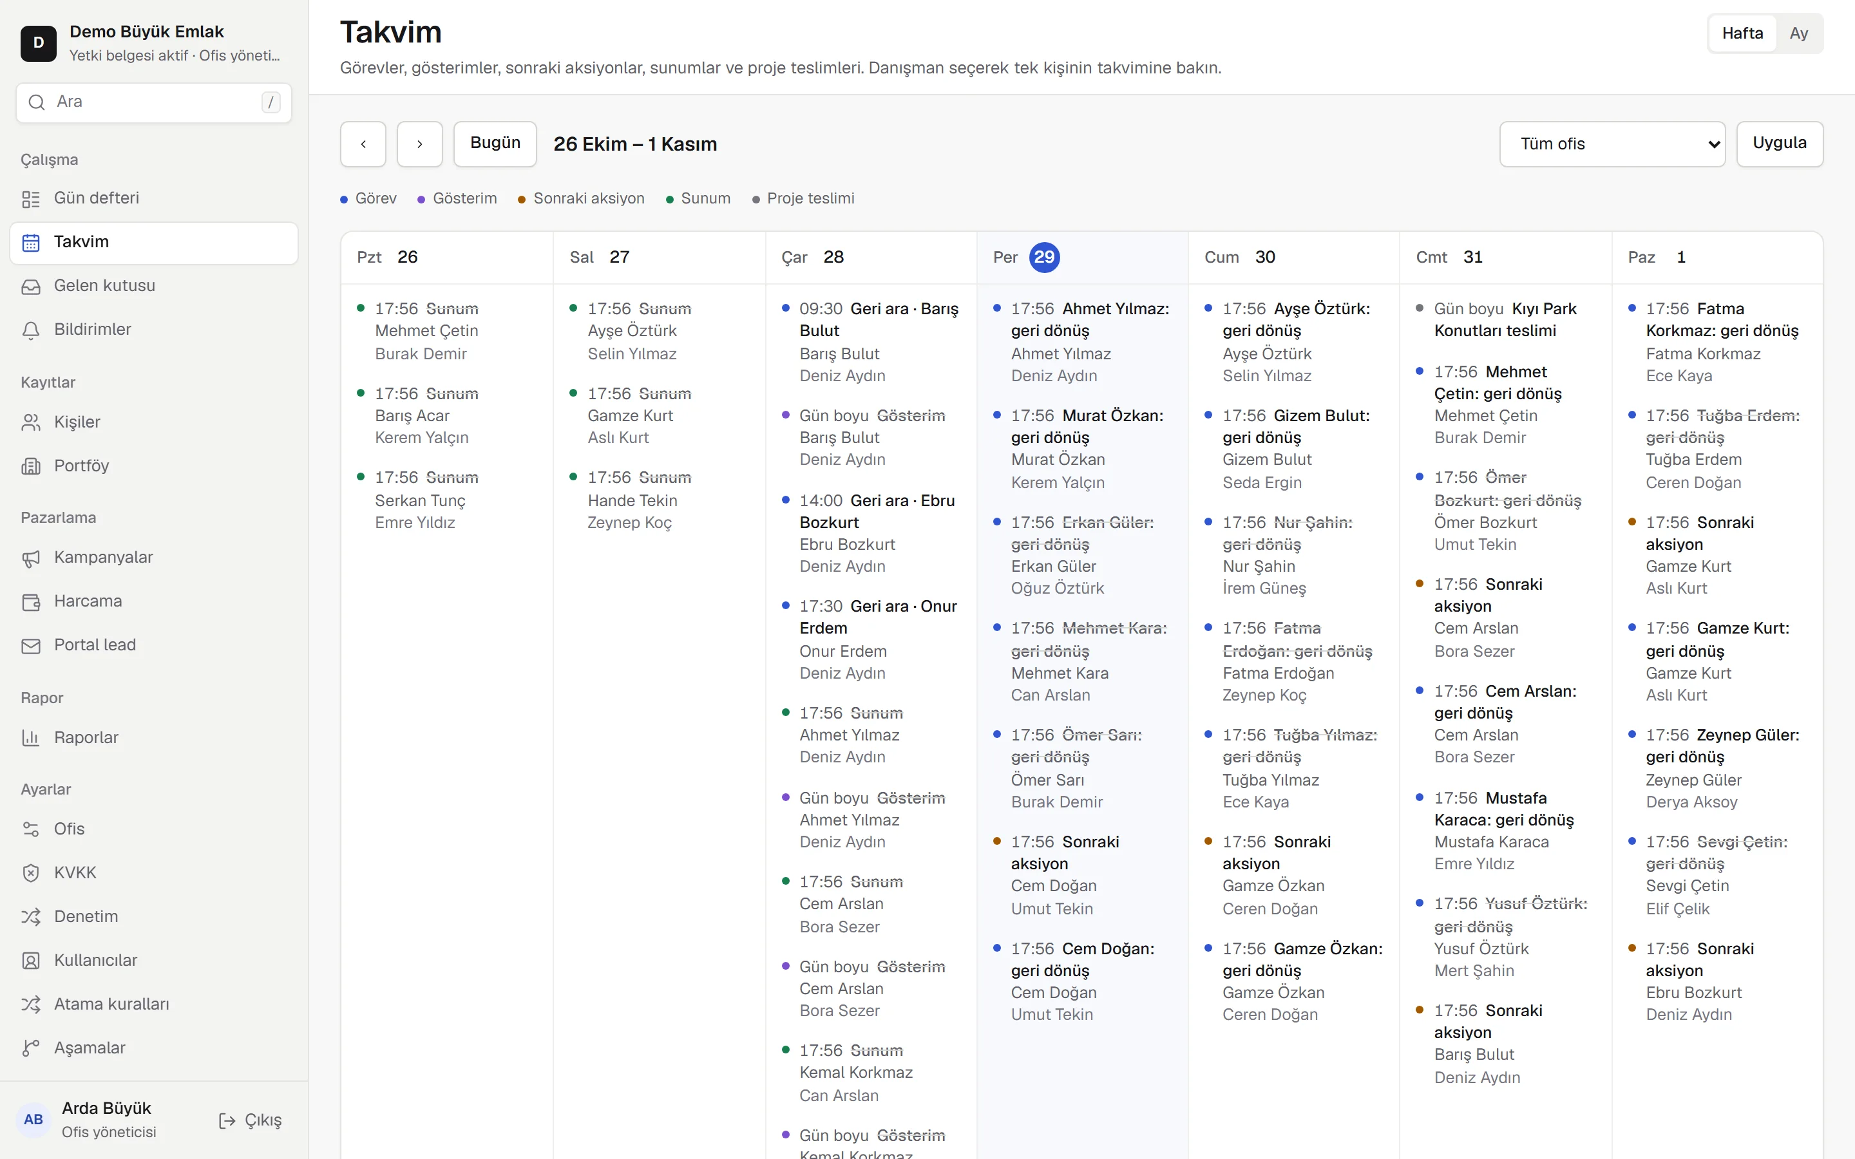
Task: Open Gün defteri from the sidebar icon
Action: coord(31,200)
